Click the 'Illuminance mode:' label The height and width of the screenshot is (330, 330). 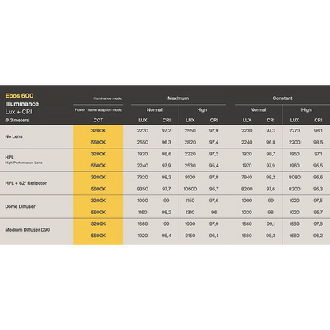coord(108,98)
